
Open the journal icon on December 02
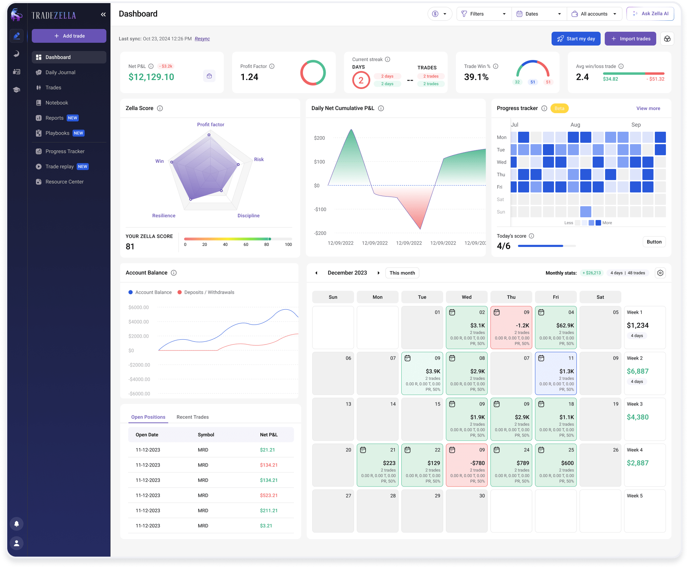(452, 312)
